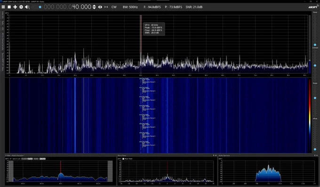Close the Micro Tuner panel
This screenshot has height=187, width=320.
[216, 155]
